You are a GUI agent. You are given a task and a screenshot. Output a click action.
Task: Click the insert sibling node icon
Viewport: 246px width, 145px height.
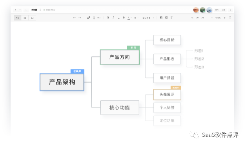coord(94,18)
